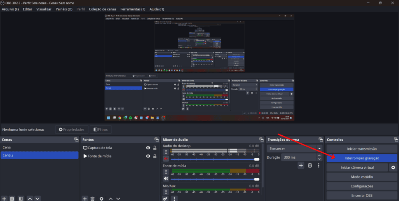Open the Ferramentas (T) menu

tap(133, 9)
